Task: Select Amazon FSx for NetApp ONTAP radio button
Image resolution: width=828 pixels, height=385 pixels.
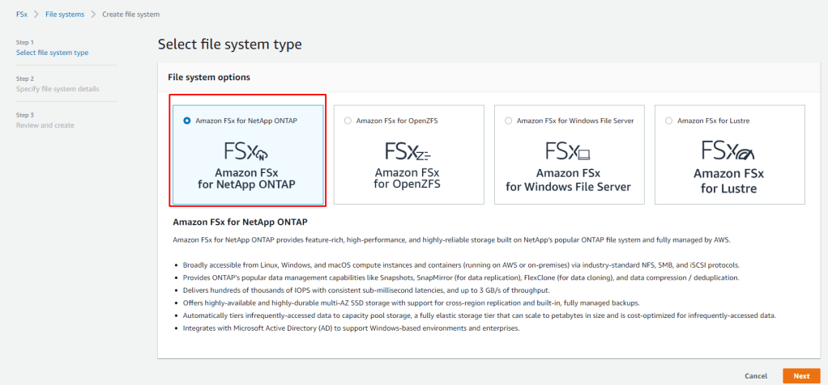Action: pyautogui.click(x=187, y=121)
